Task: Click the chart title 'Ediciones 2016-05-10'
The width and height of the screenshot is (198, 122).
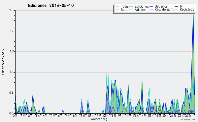Action: (51, 6)
